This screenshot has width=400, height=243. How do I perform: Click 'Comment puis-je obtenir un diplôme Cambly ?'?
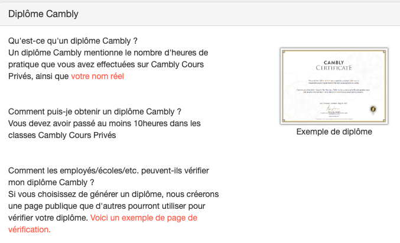(x=95, y=111)
